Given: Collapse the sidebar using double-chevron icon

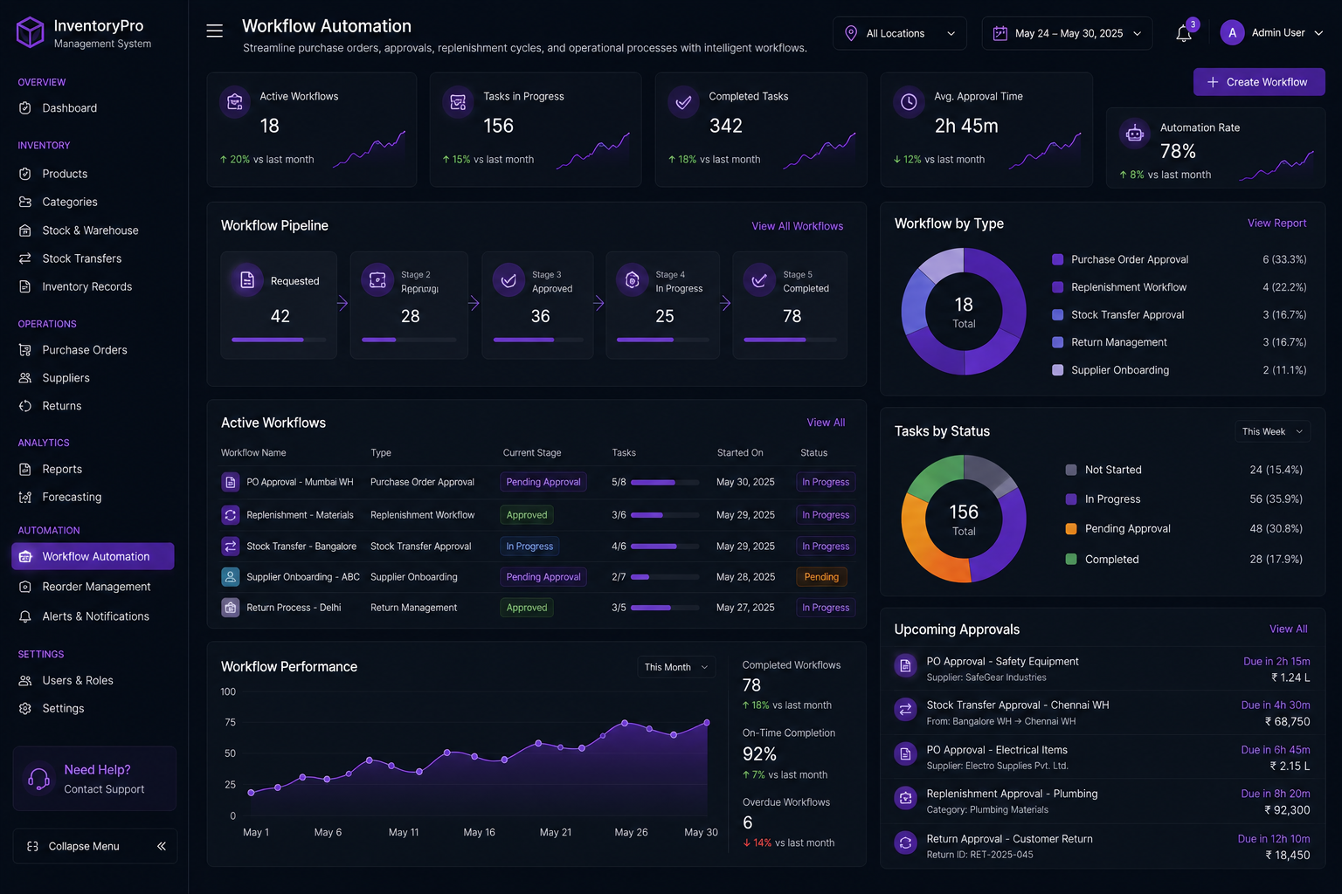Looking at the screenshot, I should 162,846.
